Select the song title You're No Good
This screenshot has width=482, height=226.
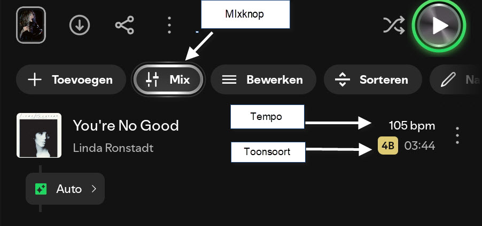pyautogui.click(x=126, y=126)
